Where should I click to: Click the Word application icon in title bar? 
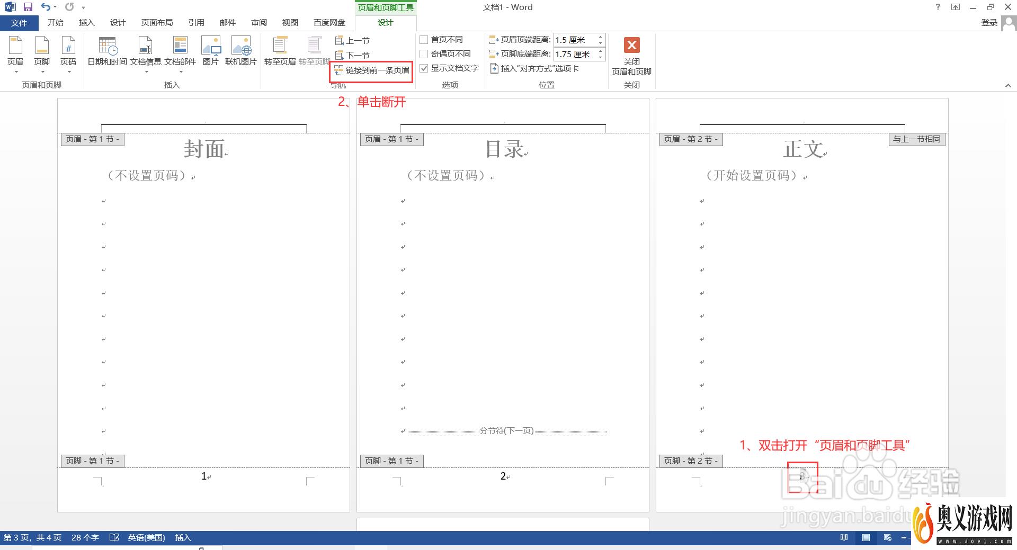(x=10, y=7)
